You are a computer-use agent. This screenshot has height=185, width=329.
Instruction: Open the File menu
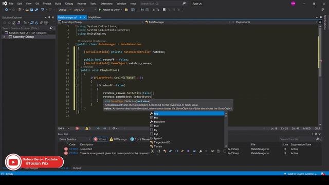pos(11,4)
